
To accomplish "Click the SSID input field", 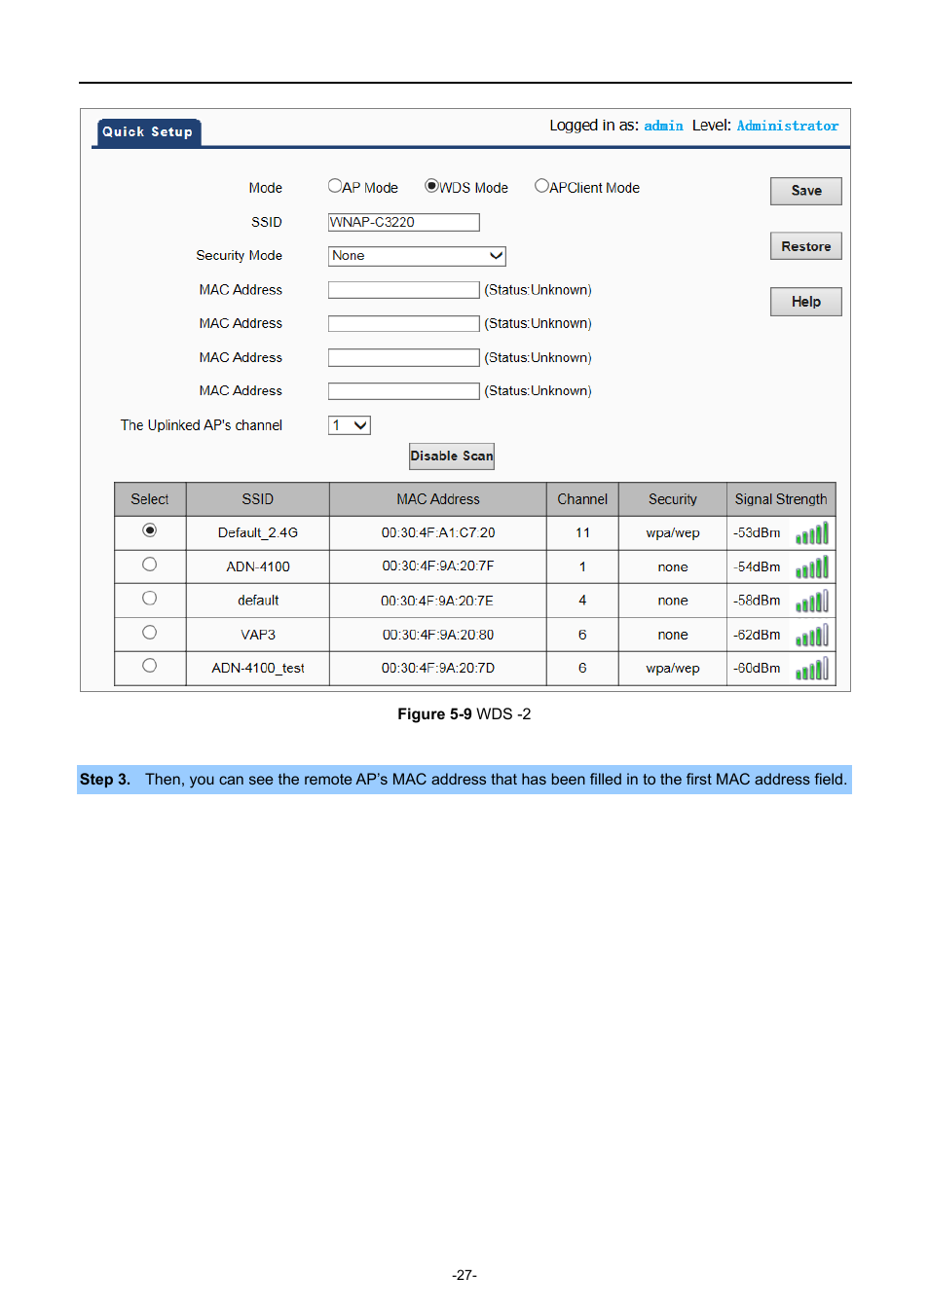I will coord(404,222).
